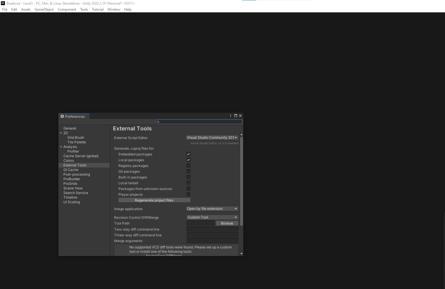Open the Preferences window kebab menu
Viewport: 445px width, 289px height.
(231, 116)
